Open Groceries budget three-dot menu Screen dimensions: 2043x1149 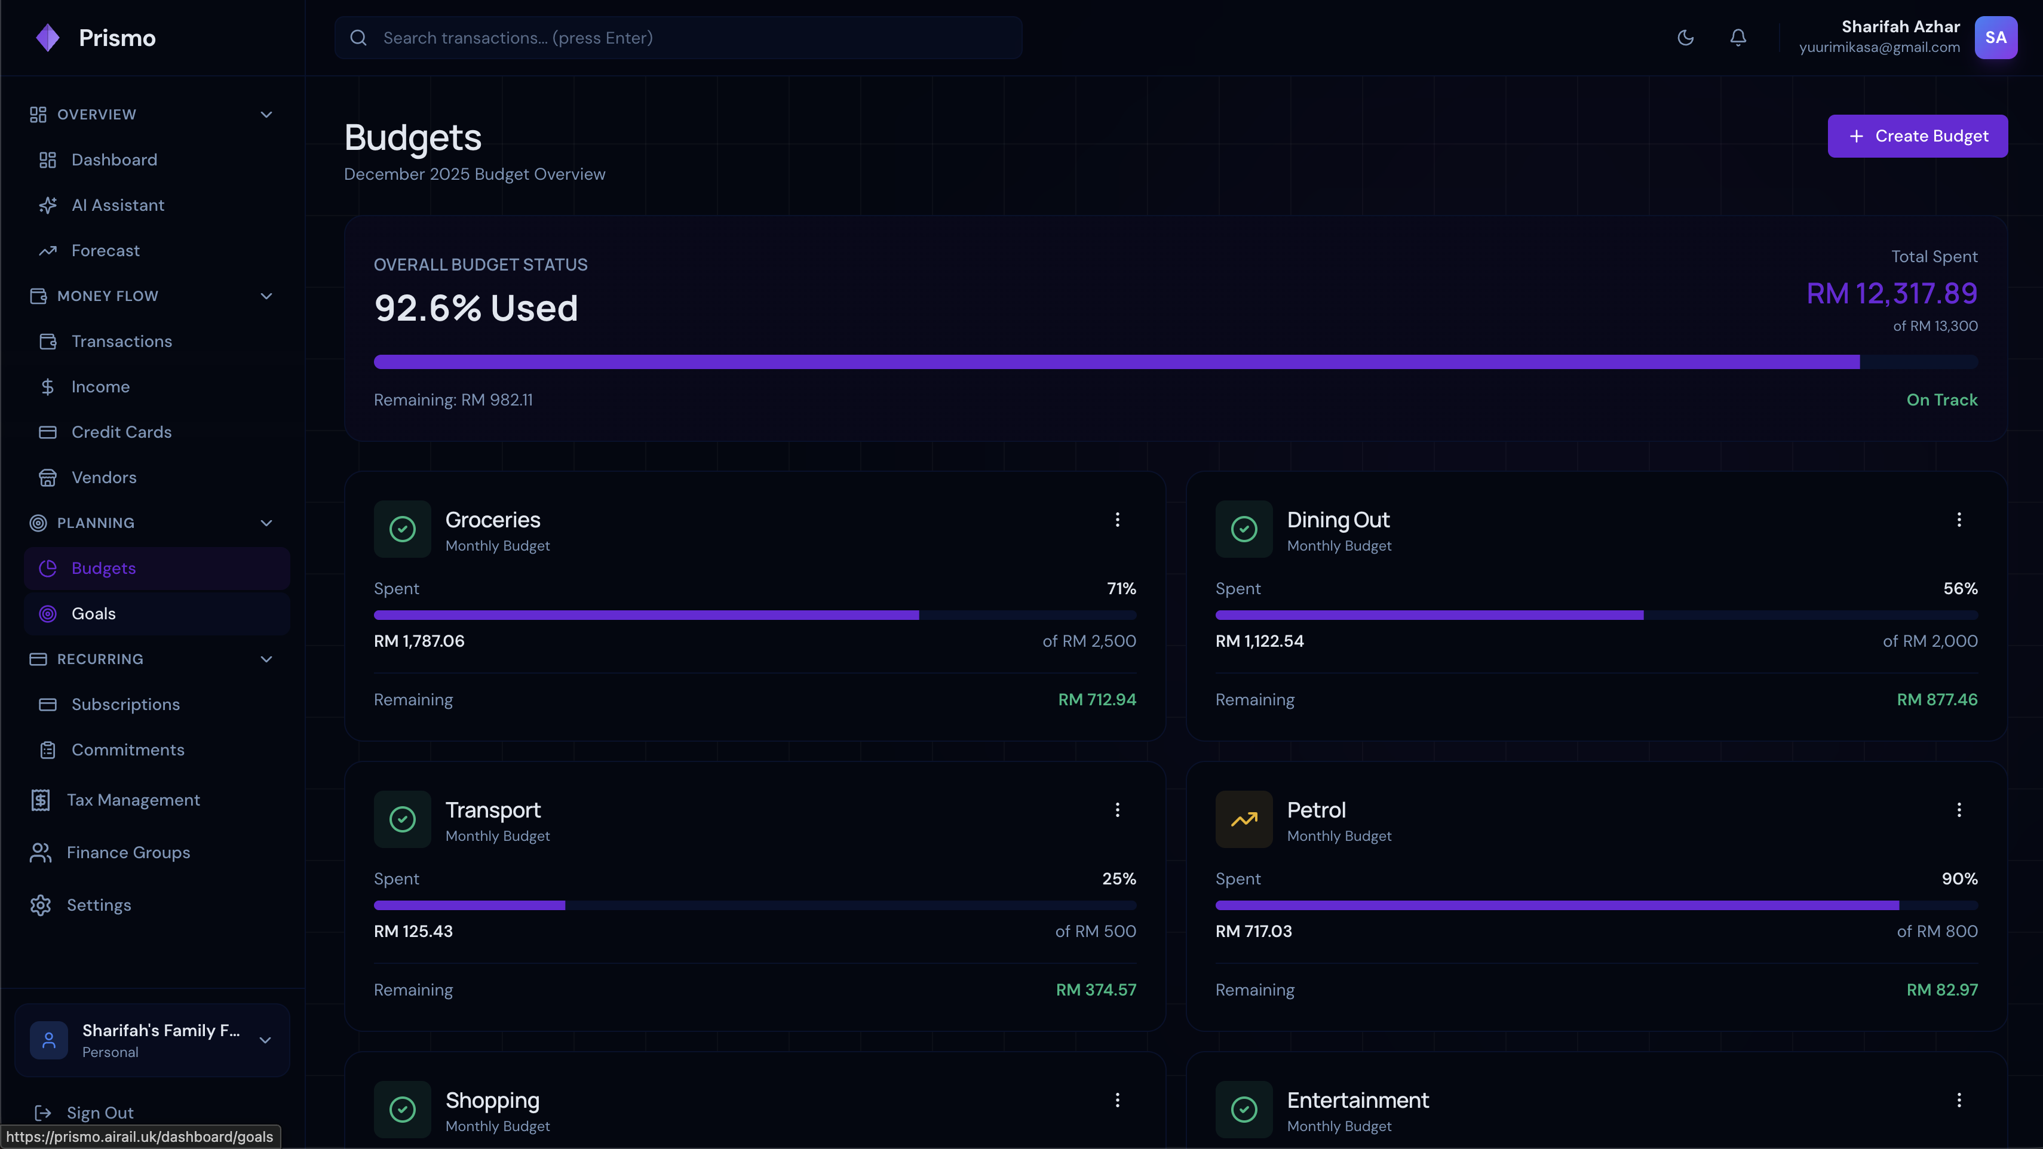[1116, 520]
